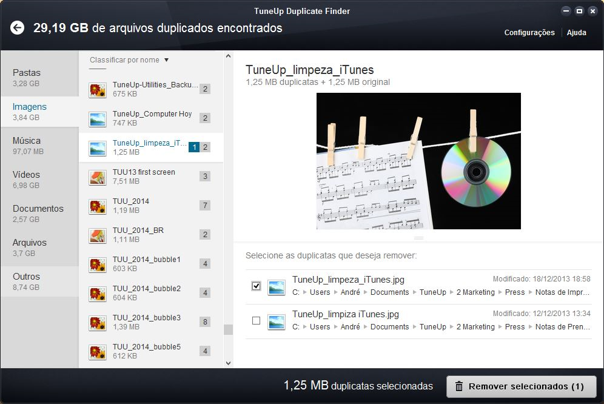Click the TUU13 first screen thumbnail icon
The width and height of the screenshot is (604, 404).
(x=98, y=177)
